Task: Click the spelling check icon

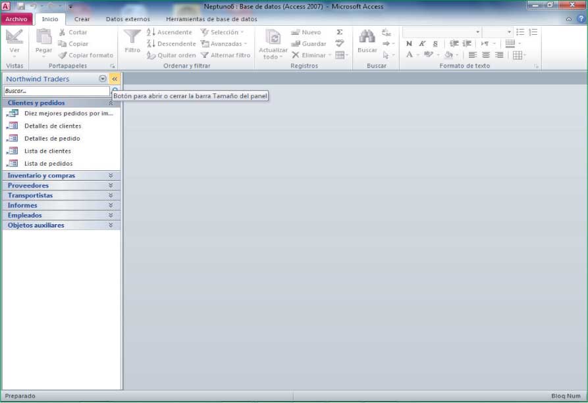Action: pyautogui.click(x=339, y=43)
